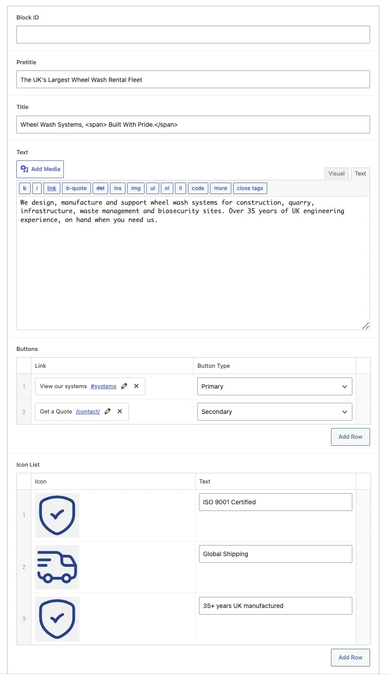Switch to the Visual editor tab
Viewport: 390px width, 678px height.
[336, 174]
